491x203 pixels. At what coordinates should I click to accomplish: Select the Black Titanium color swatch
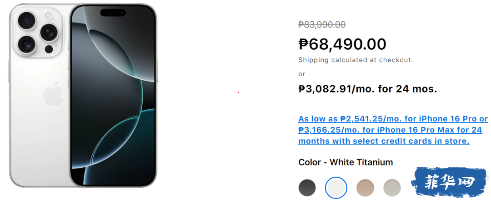(307, 187)
